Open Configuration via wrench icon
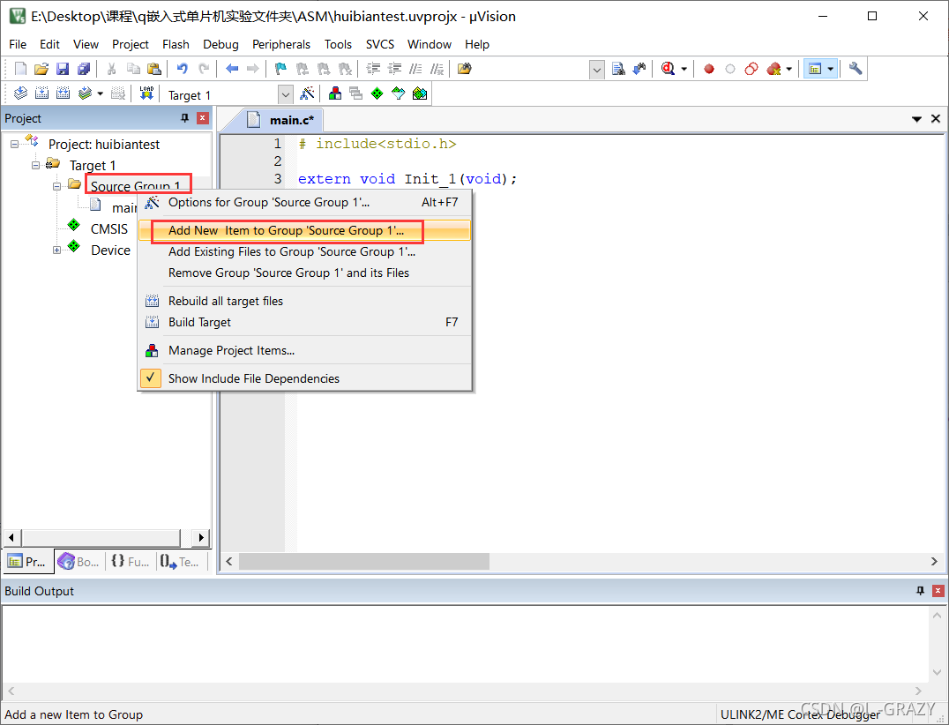This screenshot has height=725, width=949. coord(856,69)
